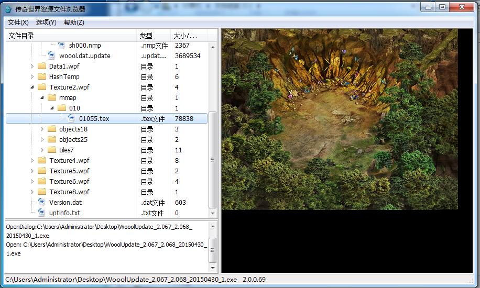
Task: Expand the Texture5.wpf tree node
Action: [32, 171]
